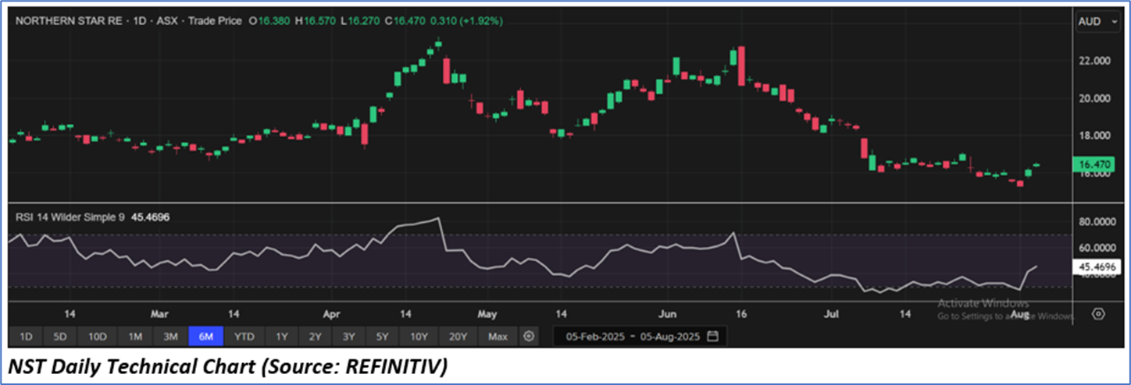Set chart range to 2Y

click(315, 337)
